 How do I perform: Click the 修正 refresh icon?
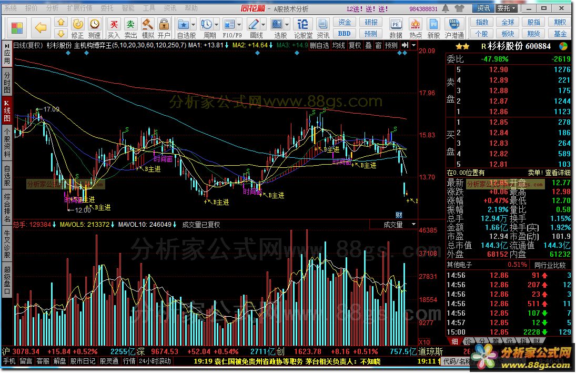(77, 24)
